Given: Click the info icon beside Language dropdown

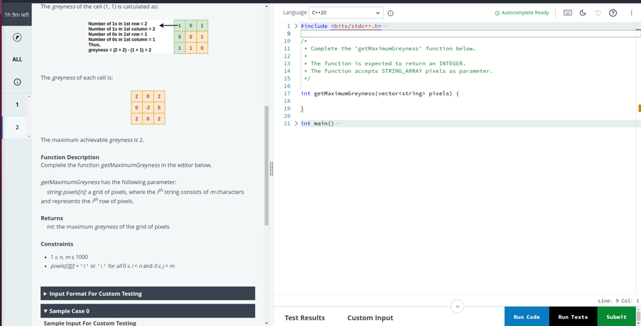Looking at the screenshot, I should 390,13.
